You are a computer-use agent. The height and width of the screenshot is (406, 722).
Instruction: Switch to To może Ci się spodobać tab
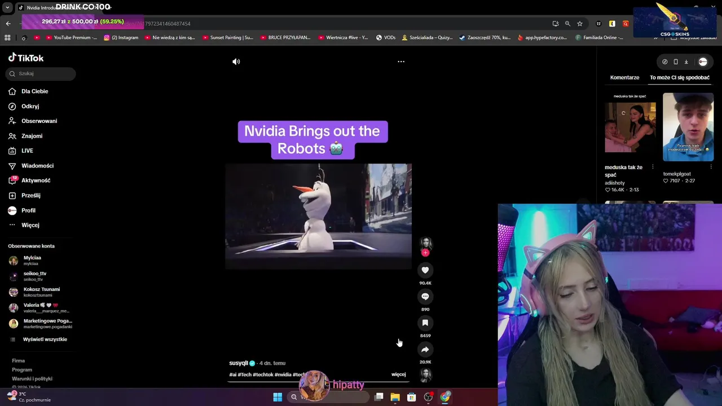pyautogui.click(x=680, y=78)
